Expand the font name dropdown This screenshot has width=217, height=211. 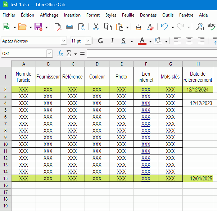64,41
